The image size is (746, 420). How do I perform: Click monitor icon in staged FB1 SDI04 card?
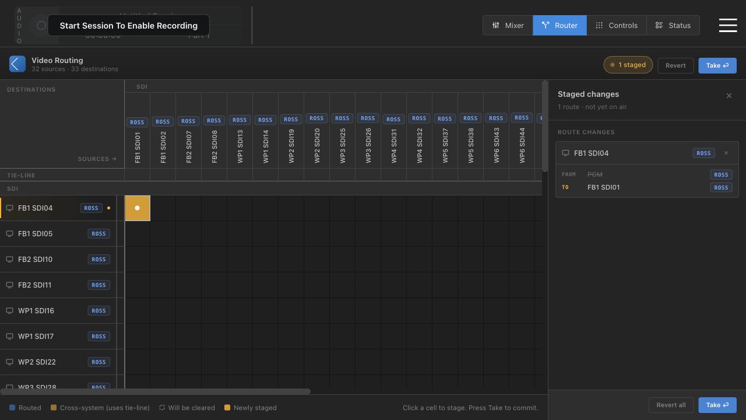(x=565, y=153)
